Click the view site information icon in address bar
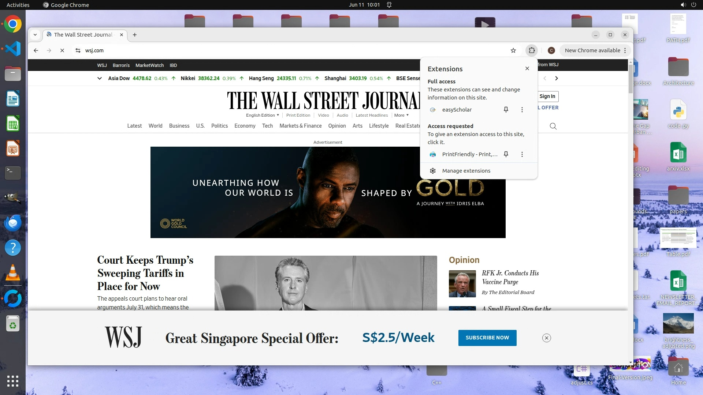703x395 pixels. 78,50
